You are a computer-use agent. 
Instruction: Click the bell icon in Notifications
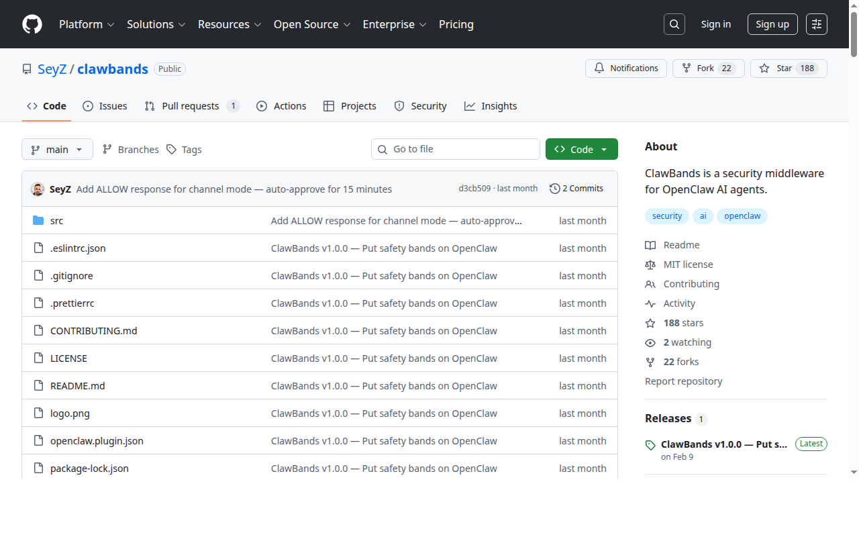tap(599, 68)
